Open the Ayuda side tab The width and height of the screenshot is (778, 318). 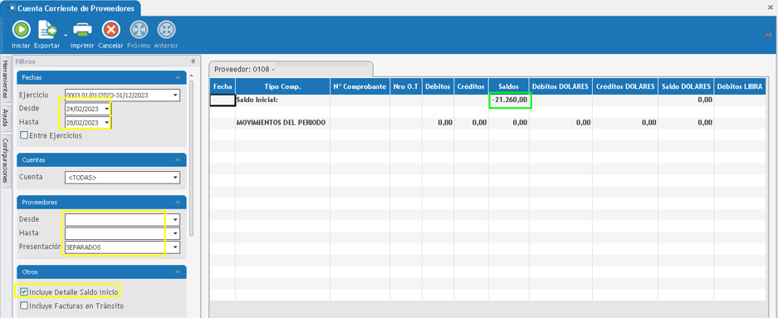[6, 119]
